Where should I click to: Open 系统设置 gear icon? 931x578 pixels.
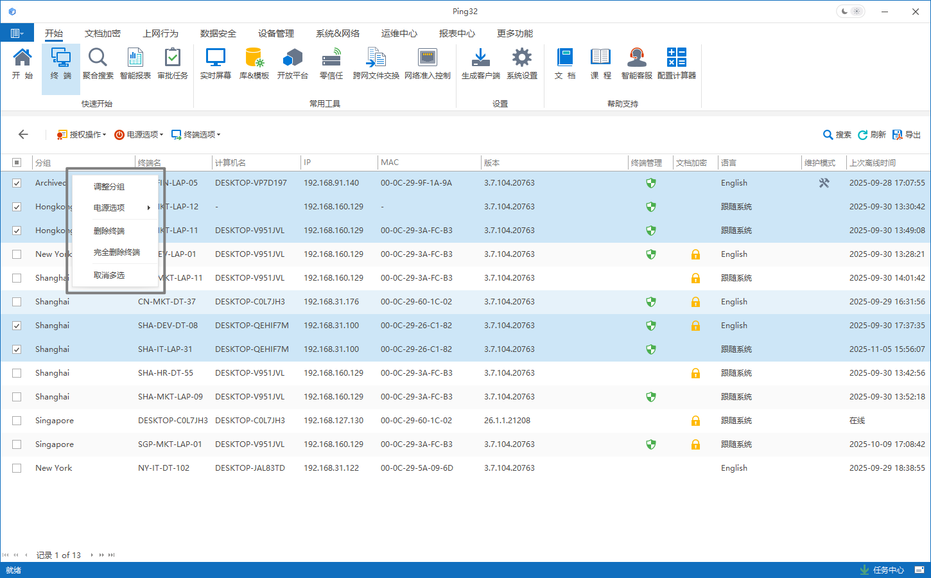521,64
